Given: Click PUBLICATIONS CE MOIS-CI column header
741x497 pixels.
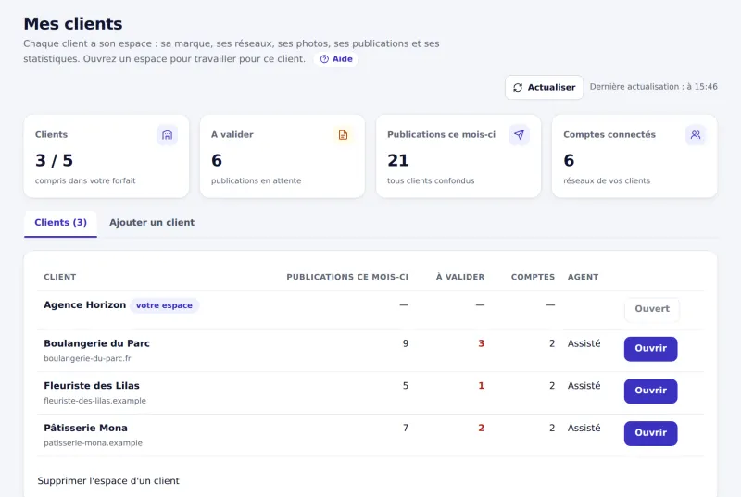Looking at the screenshot, I should [x=347, y=277].
